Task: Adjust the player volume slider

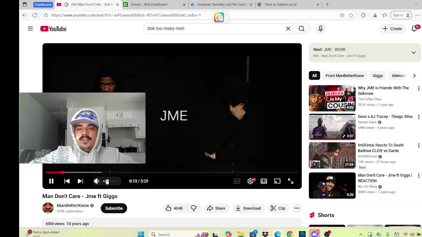Action: [x=110, y=181]
